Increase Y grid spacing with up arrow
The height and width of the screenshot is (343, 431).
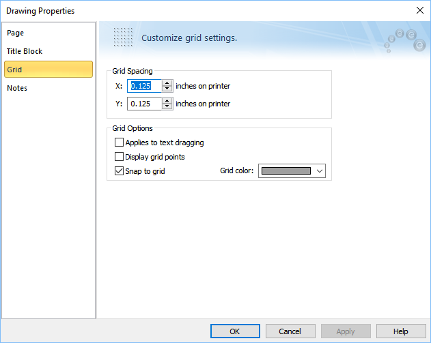(x=167, y=101)
